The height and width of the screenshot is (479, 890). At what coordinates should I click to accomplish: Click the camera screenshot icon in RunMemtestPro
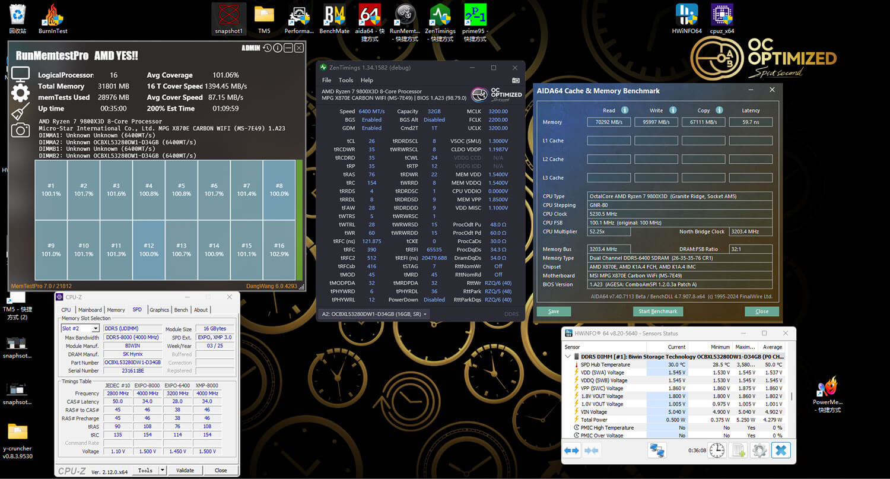click(20, 131)
